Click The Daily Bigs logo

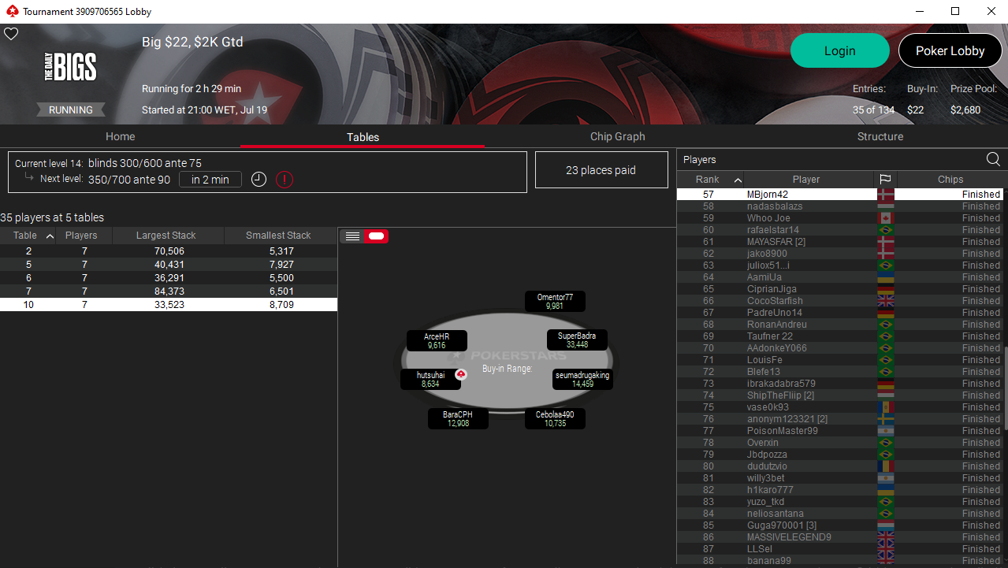click(x=70, y=67)
